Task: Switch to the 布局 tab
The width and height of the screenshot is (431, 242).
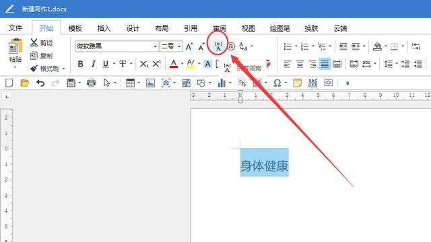Action: tap(162, 28)
